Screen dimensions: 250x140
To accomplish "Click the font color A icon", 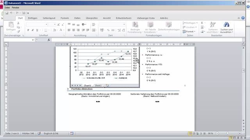I will click(61, 30).
